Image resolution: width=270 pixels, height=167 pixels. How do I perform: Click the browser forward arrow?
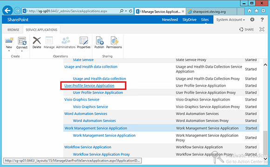pos(17,11)
